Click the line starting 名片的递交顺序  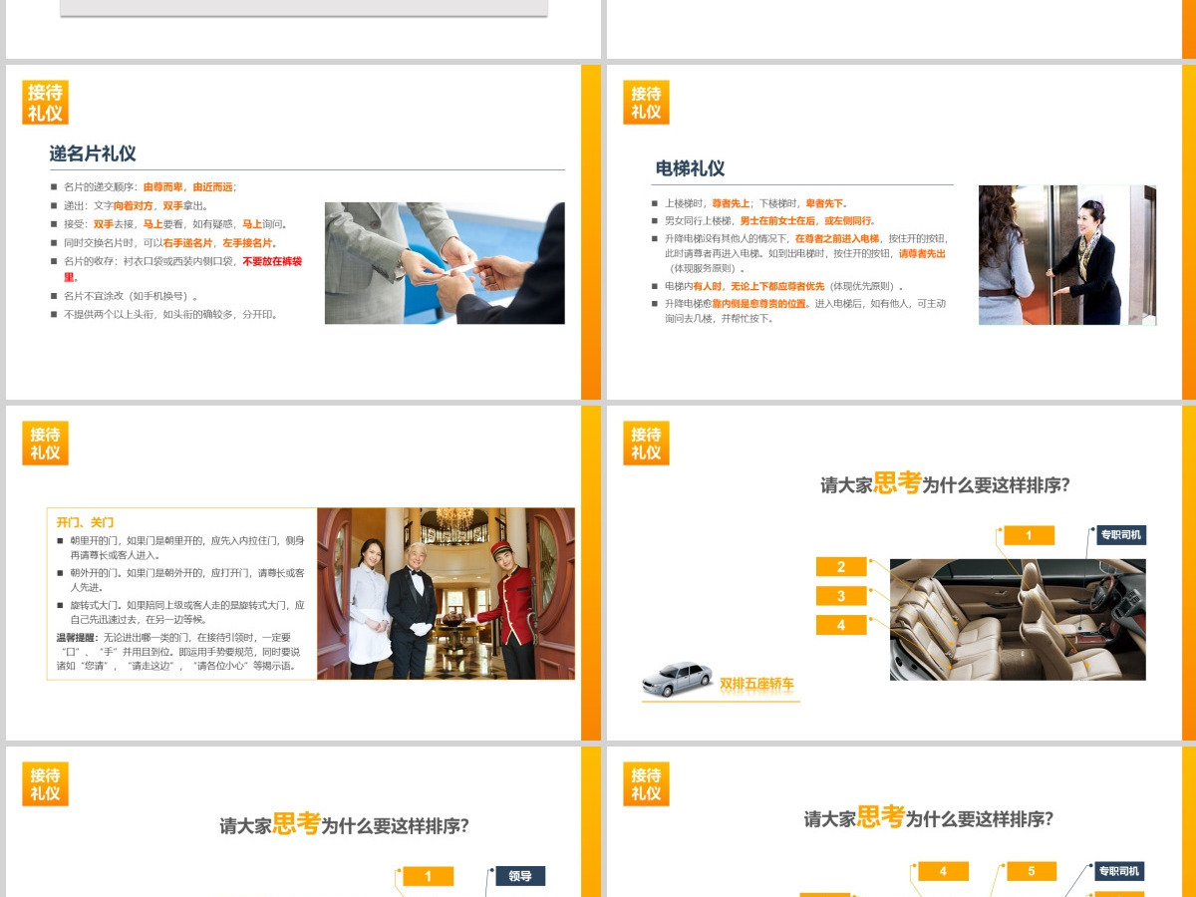point(149,186)
